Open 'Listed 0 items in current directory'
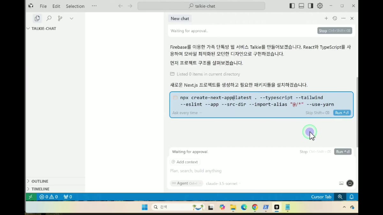This screenshot has height=215, width=383. click(x=205, y=74)
